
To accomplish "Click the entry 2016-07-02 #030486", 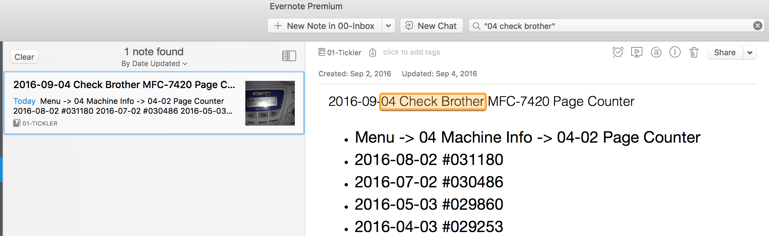I will click(x=429, y=182).
